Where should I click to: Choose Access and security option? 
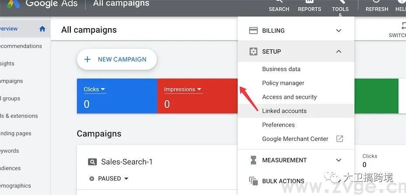click(x=289, y=97)
